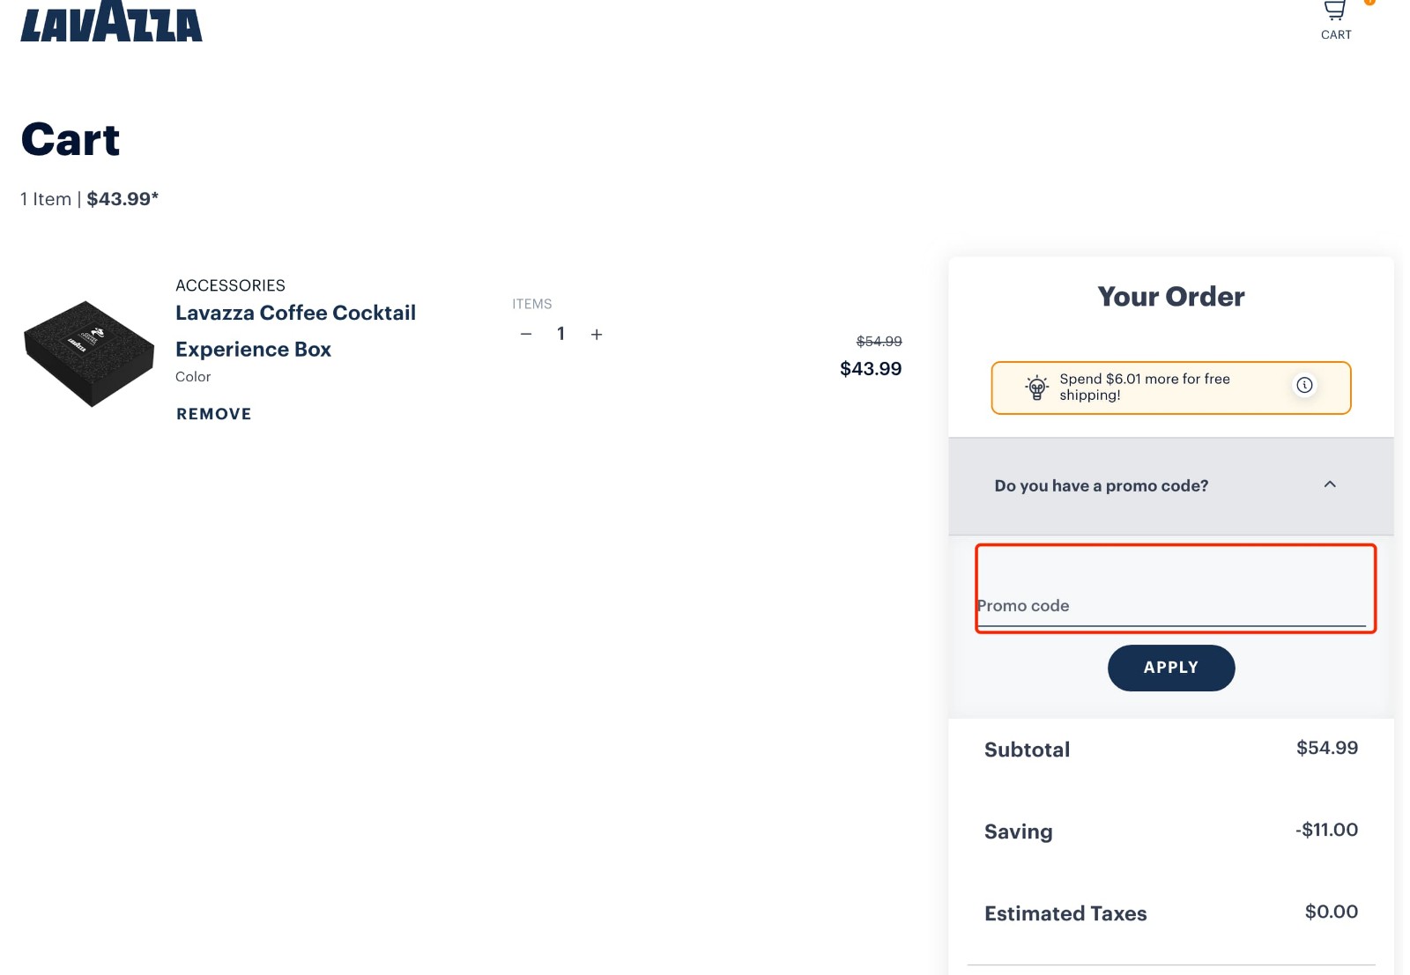The image size is (1410, 975).
Task: Click the cart badge showing item count
Action: tap(1368, 3)
